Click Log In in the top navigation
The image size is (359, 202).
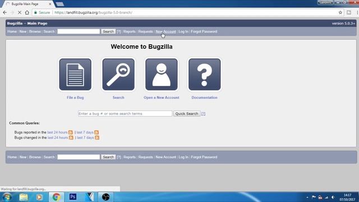coord(183,31)
